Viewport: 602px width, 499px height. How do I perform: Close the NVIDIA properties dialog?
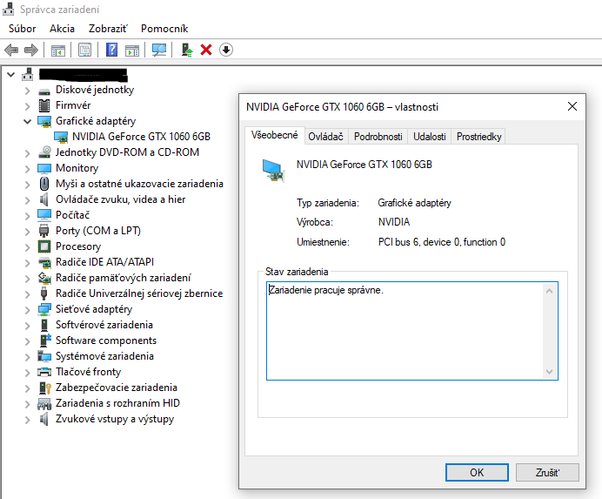572,106
